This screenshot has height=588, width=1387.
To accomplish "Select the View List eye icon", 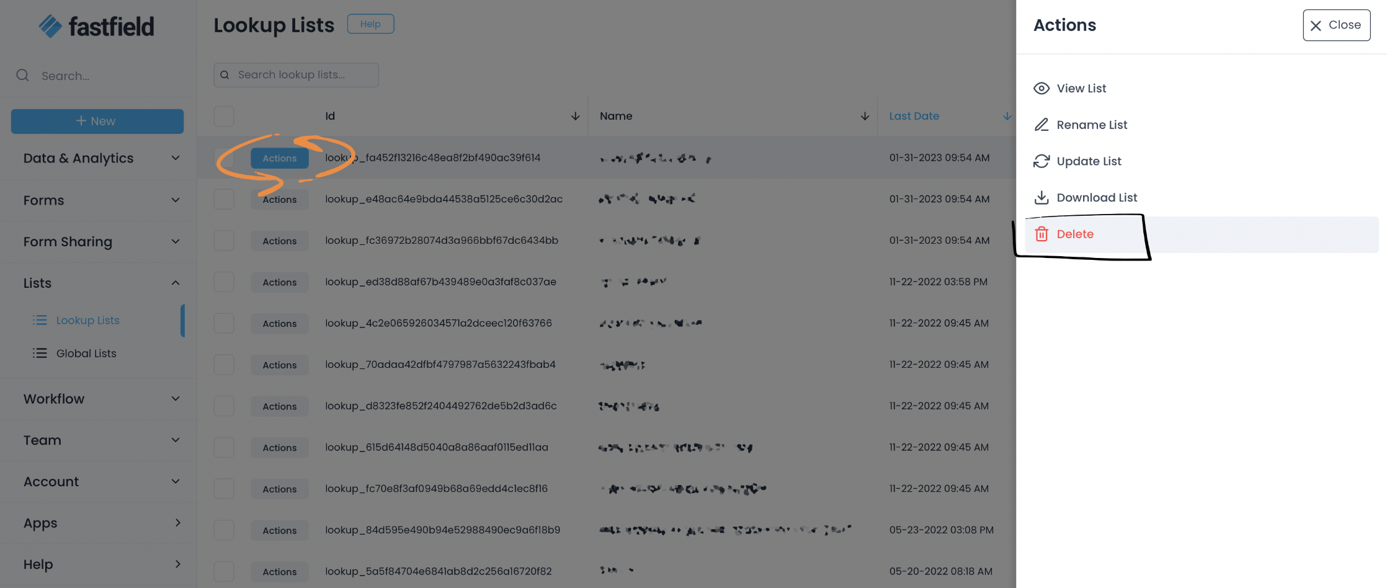I will tap(1042, 88).
